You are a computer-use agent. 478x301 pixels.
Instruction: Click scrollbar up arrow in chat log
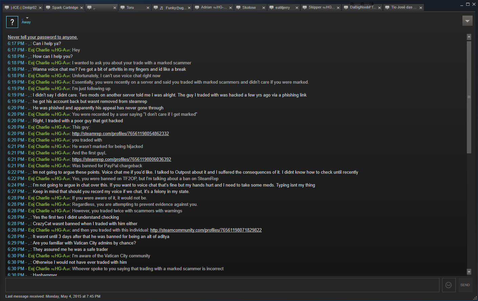point(469,37)
